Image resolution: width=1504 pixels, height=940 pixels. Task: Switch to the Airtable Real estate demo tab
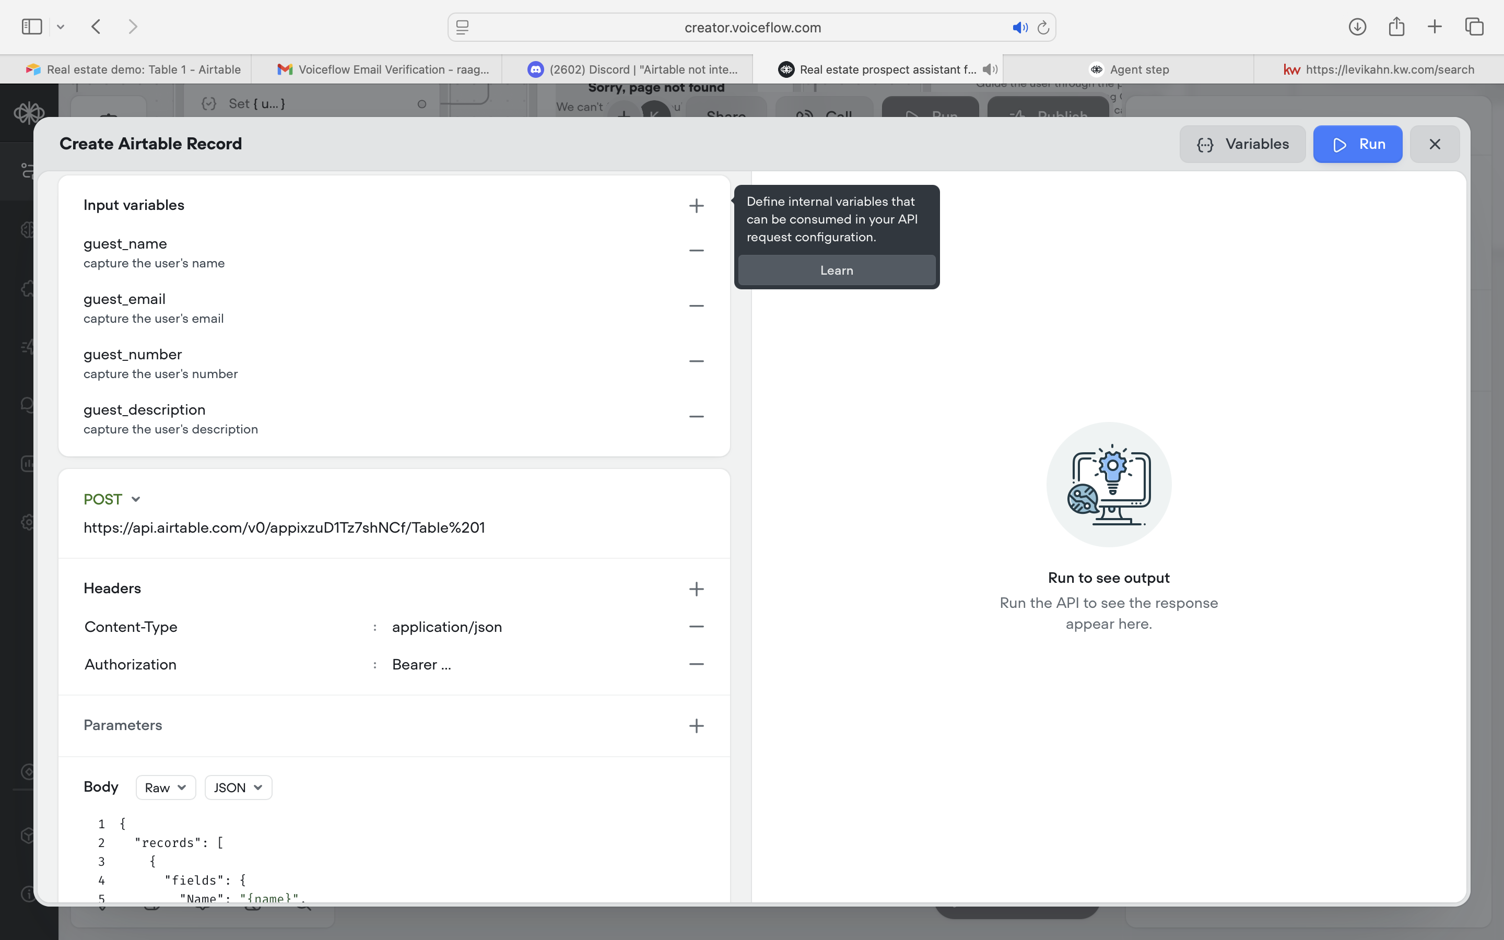(x=125, y=69)
